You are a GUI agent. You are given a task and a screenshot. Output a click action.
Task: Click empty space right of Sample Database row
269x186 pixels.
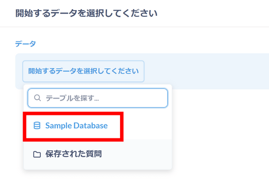click(147, 126)
